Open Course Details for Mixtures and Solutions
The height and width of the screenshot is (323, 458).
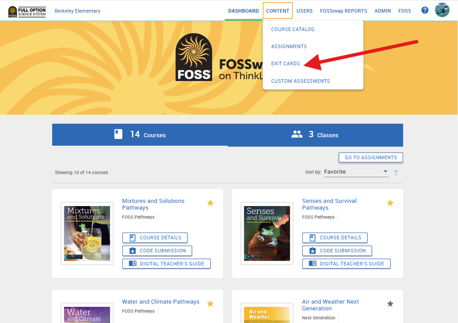(155, 238)
